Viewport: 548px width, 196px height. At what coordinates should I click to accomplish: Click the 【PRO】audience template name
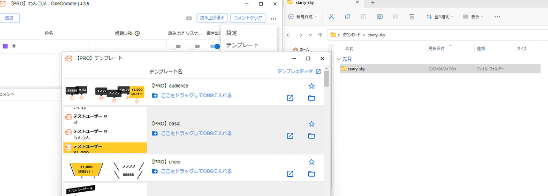(170, 85)
